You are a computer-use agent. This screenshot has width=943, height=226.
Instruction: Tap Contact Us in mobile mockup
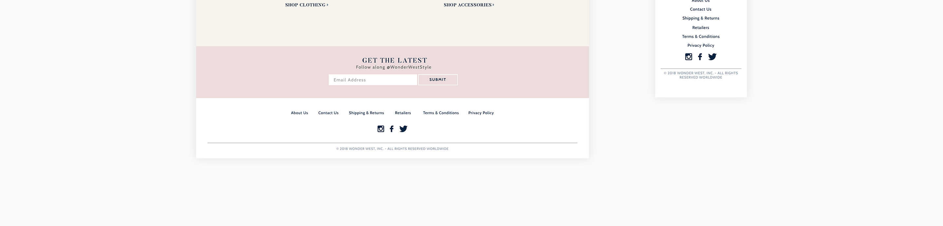pos(701,9)
